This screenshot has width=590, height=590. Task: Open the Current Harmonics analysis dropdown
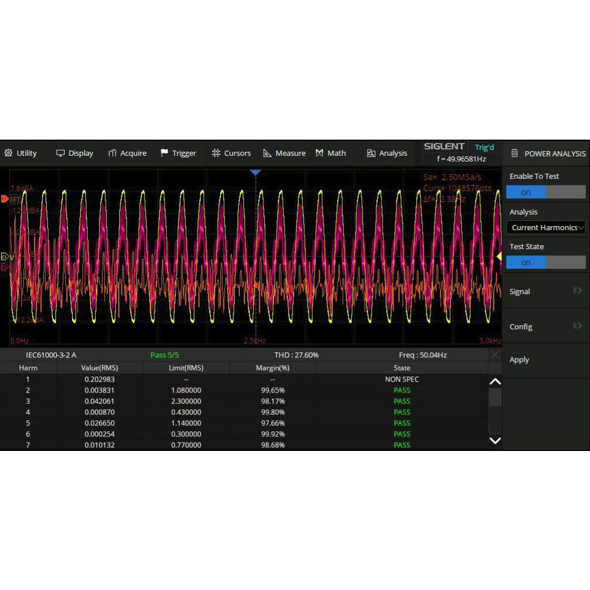[x=545, y=227]
